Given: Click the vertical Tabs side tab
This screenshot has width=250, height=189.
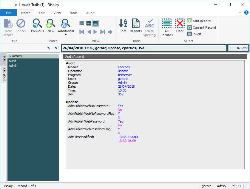Looking at the screenshot, I should [x=4, y=59].
